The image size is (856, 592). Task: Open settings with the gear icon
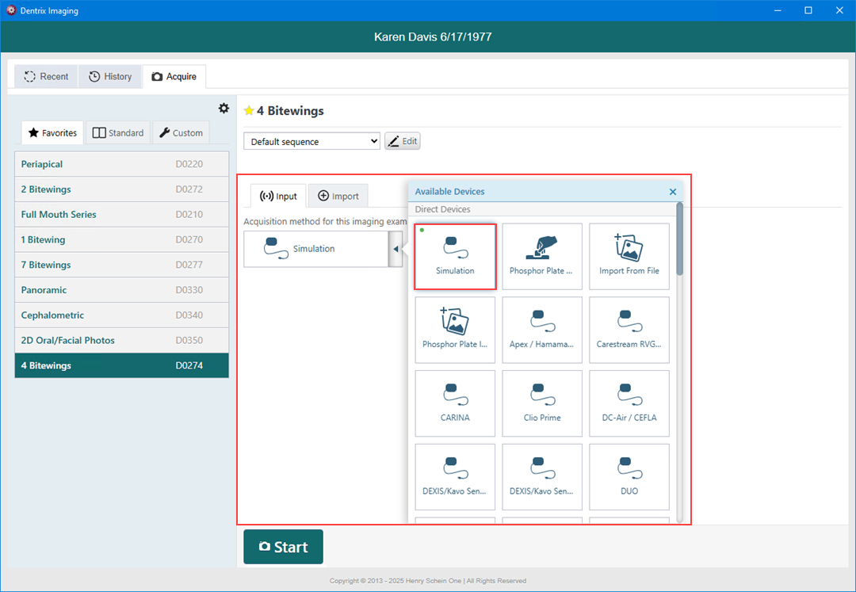[x=224, y=109]
